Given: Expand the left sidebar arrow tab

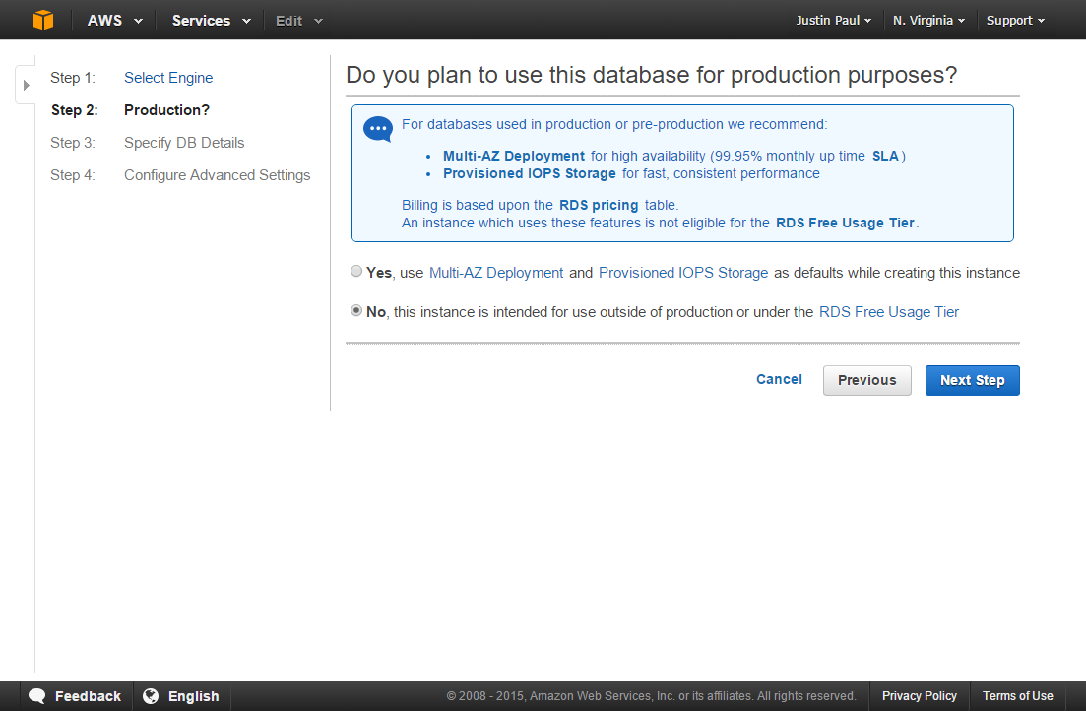Looking at the screenshot, I should click(26, 86).
